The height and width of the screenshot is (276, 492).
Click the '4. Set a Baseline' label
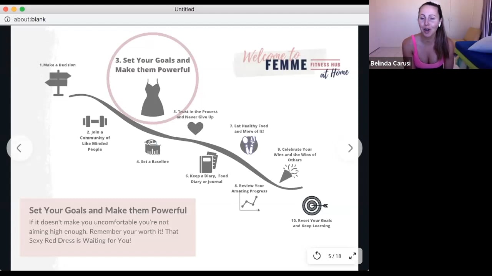pos(153,162)
